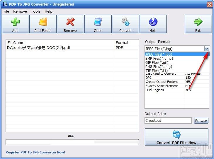Click the red X Remove button

point(70,24)
